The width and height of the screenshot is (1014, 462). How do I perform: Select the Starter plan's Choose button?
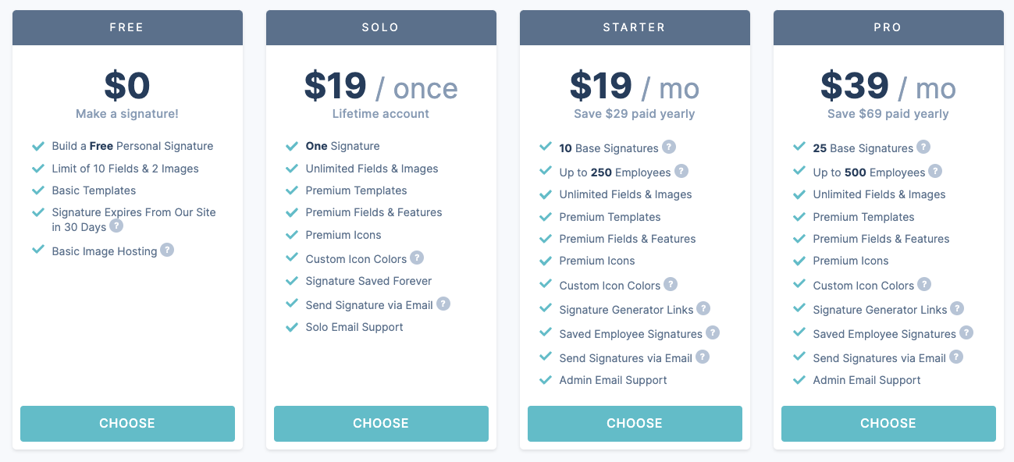[x=635, y=423]
